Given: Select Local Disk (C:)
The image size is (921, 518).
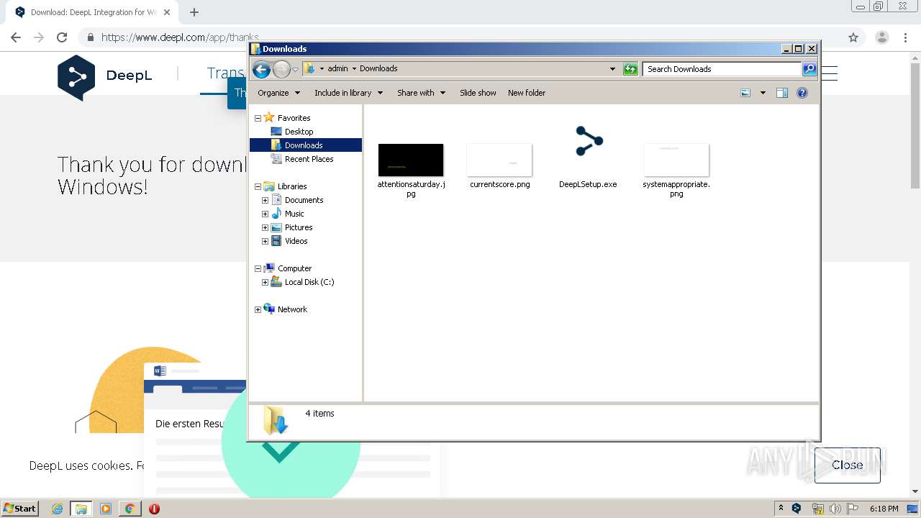Looking at the screenshot, I should (x=309, y=282).
